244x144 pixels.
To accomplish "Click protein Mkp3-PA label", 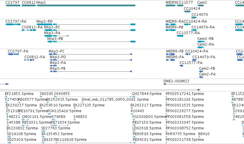I will click(58, 63).
